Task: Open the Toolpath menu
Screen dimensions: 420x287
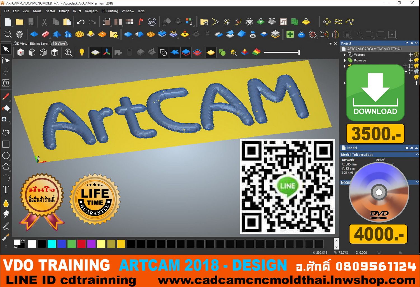Action: (91, 11)
